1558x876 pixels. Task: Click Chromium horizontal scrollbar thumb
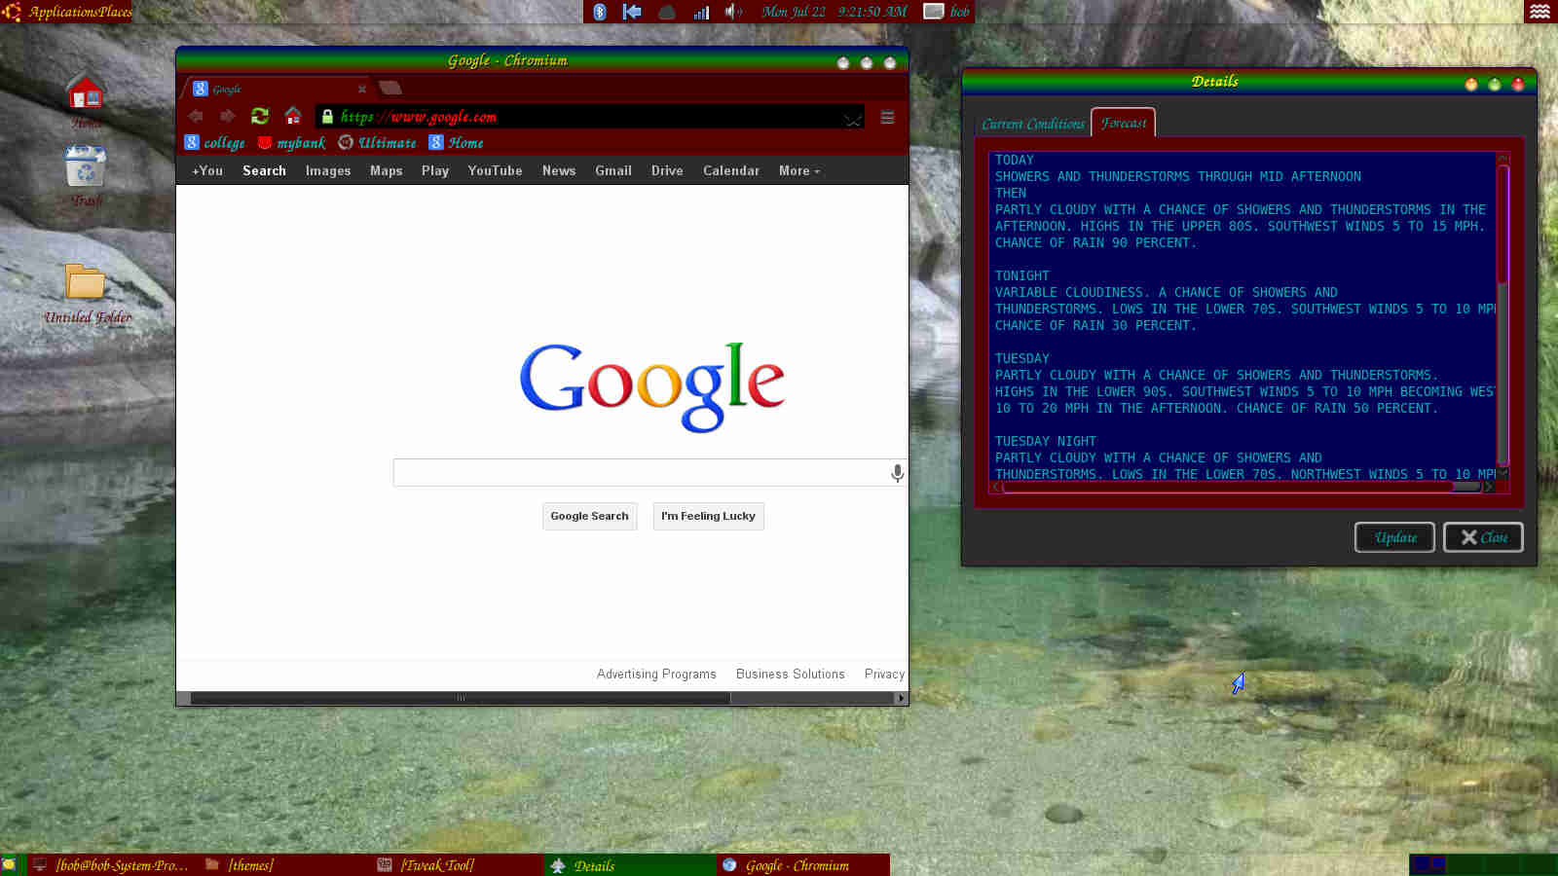point(461,698)
